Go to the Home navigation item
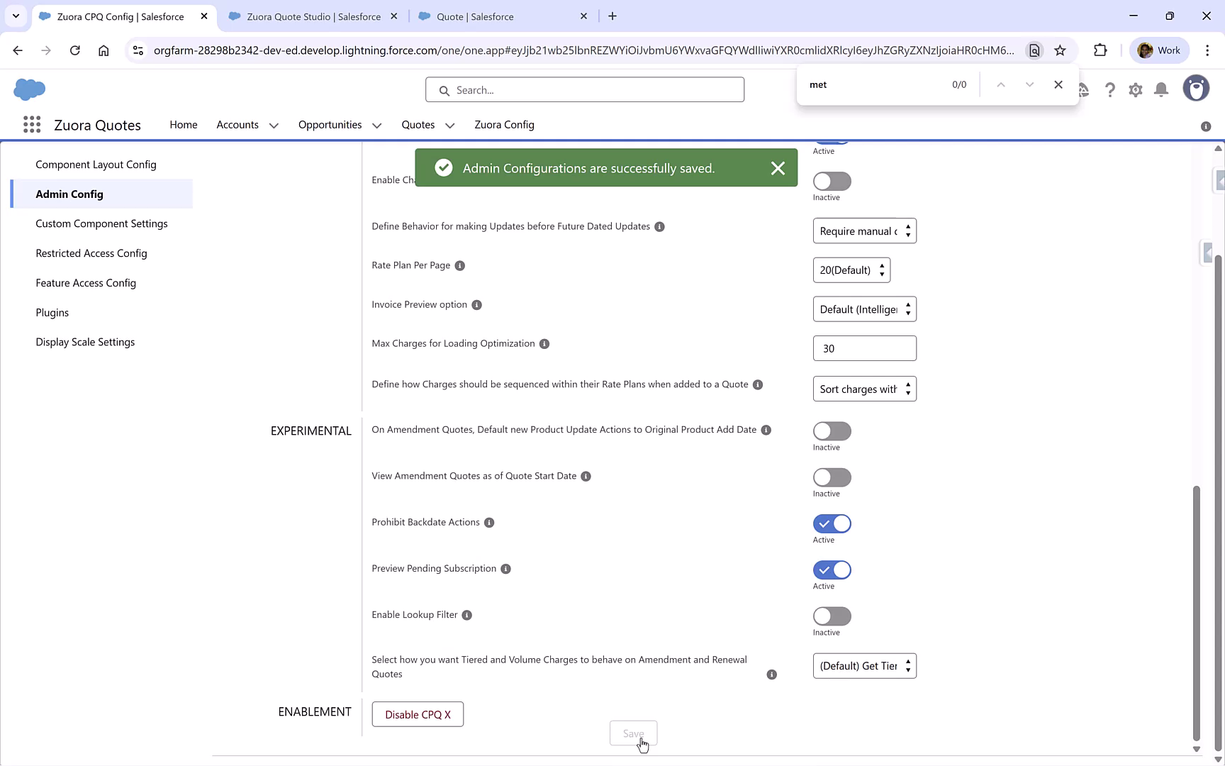 183,125
